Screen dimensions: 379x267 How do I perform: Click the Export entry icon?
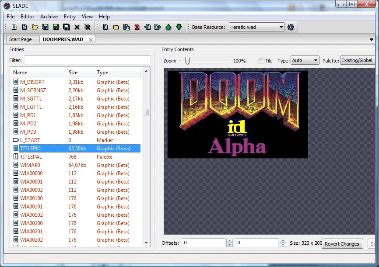pyautogui.click(x=158, y=27)
